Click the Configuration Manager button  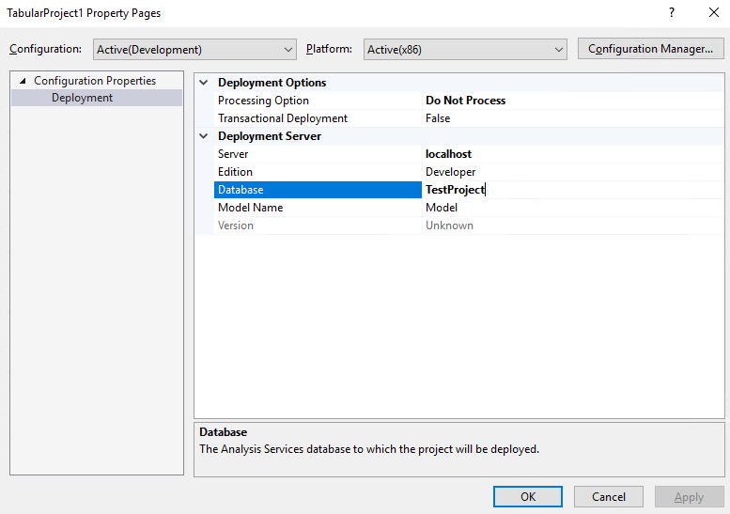pos(650,49)
